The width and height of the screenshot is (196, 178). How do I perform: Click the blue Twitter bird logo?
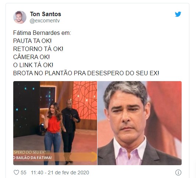click(178, 14)
